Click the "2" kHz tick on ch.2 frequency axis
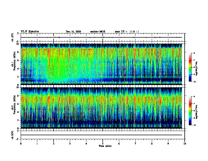 pyautogui.click(x=18, y=120)
